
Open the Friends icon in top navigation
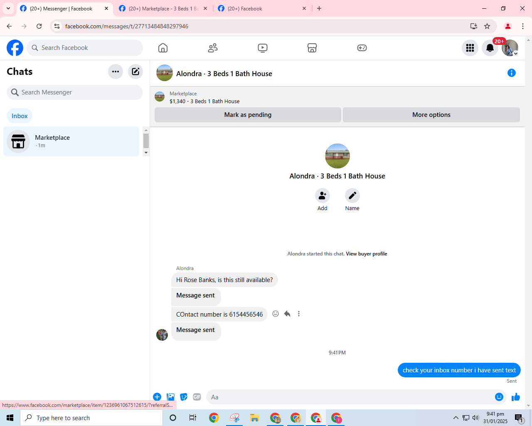213,48
